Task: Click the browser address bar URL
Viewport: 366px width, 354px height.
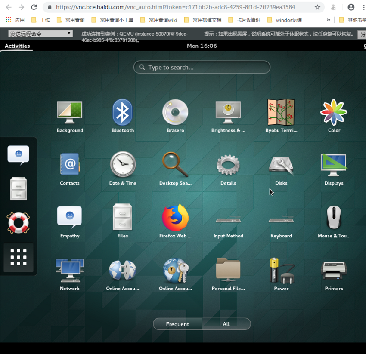Action: tap(175, 7)
